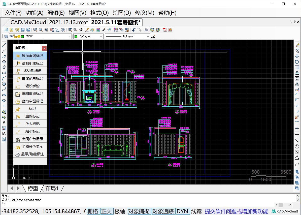The height and width of the screenshot is (215, 301).
Task: Select the Polygon drawing tool
Action: coord(4,62)
